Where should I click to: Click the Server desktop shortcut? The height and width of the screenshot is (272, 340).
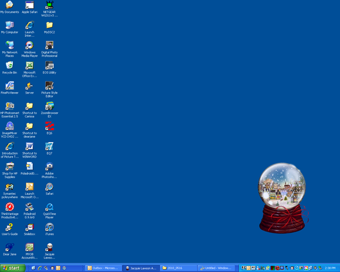tap(29, 88)
